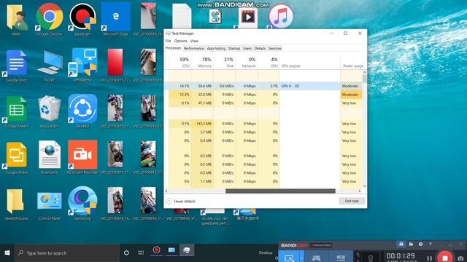This screenshot has width=467, height=262.
Task: Switch to the Startup tab
Action: coord(234,49)
